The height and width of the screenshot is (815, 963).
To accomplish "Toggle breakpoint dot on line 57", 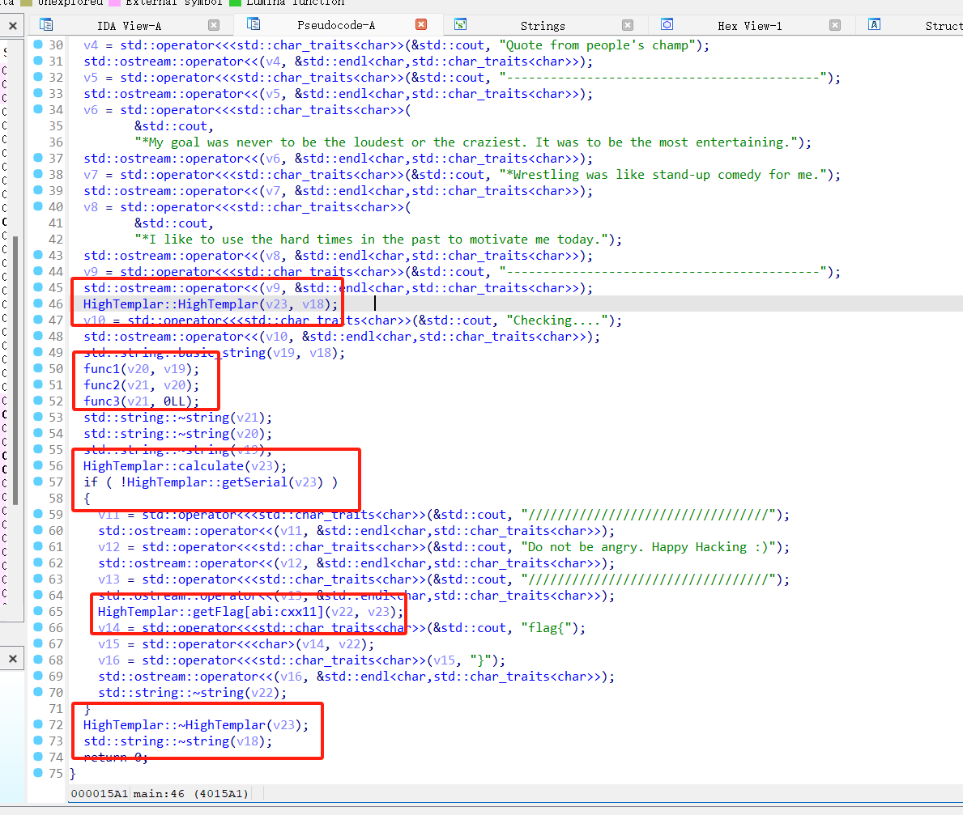I will pos(38,481).
